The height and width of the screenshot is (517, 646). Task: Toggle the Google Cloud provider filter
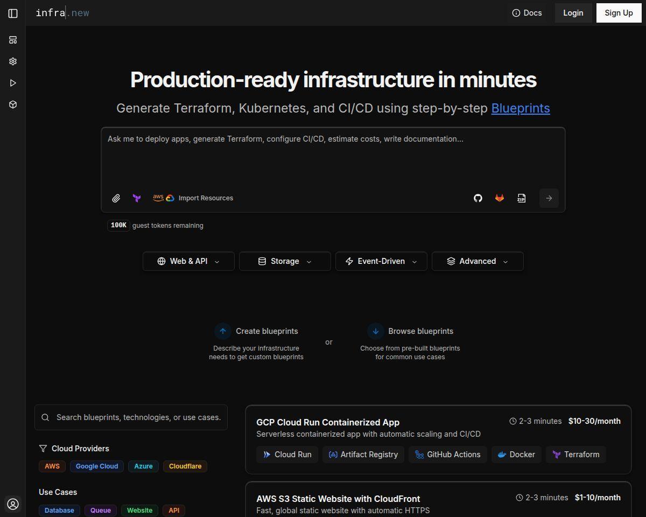pos(97,466)
